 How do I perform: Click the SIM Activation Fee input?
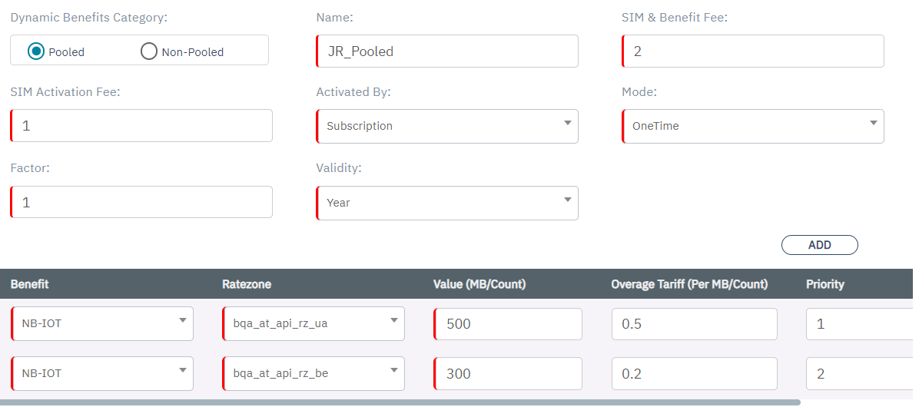click(x=141, y=125)
